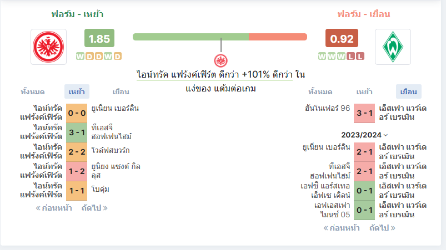
Task: Click ถัดไป link under away matches
Action: (382, 228)
